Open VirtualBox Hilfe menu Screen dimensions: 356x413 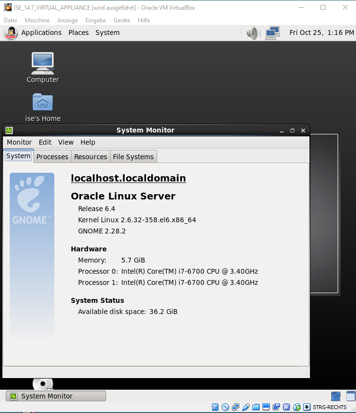pos(144,20)
